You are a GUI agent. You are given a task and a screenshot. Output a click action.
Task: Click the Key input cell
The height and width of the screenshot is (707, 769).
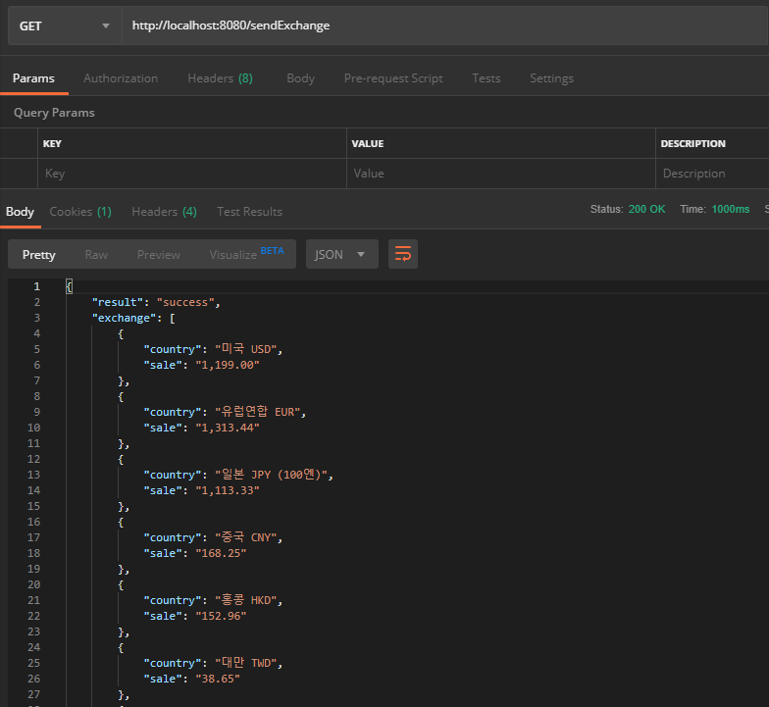192,174
